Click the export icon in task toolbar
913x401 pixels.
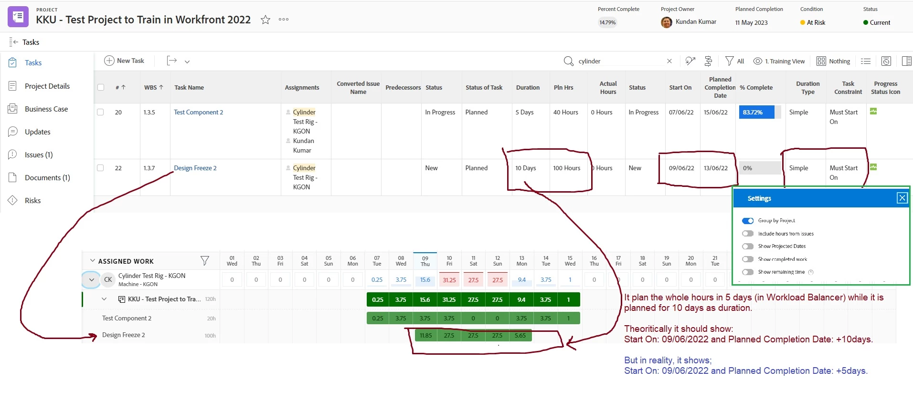pos(172,61)
